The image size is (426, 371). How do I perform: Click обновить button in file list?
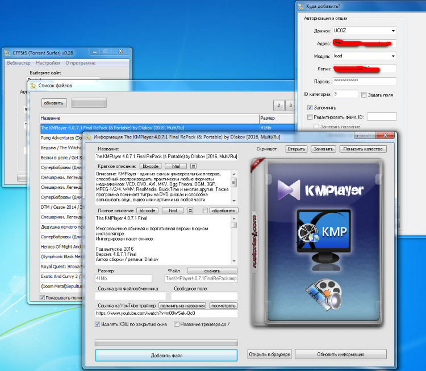54,103
